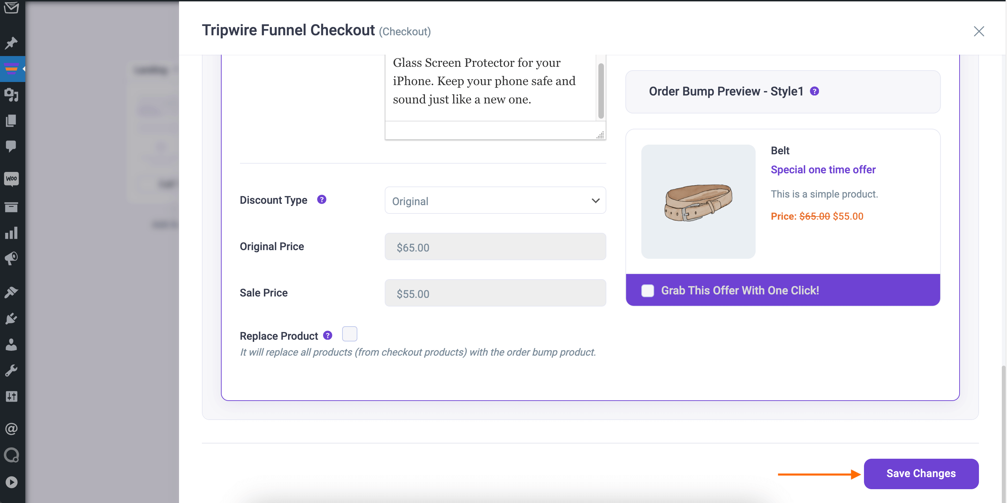Click the Discount Type help question mark
This screenshot has height=503, width=1007.
(x=322, y=200)
